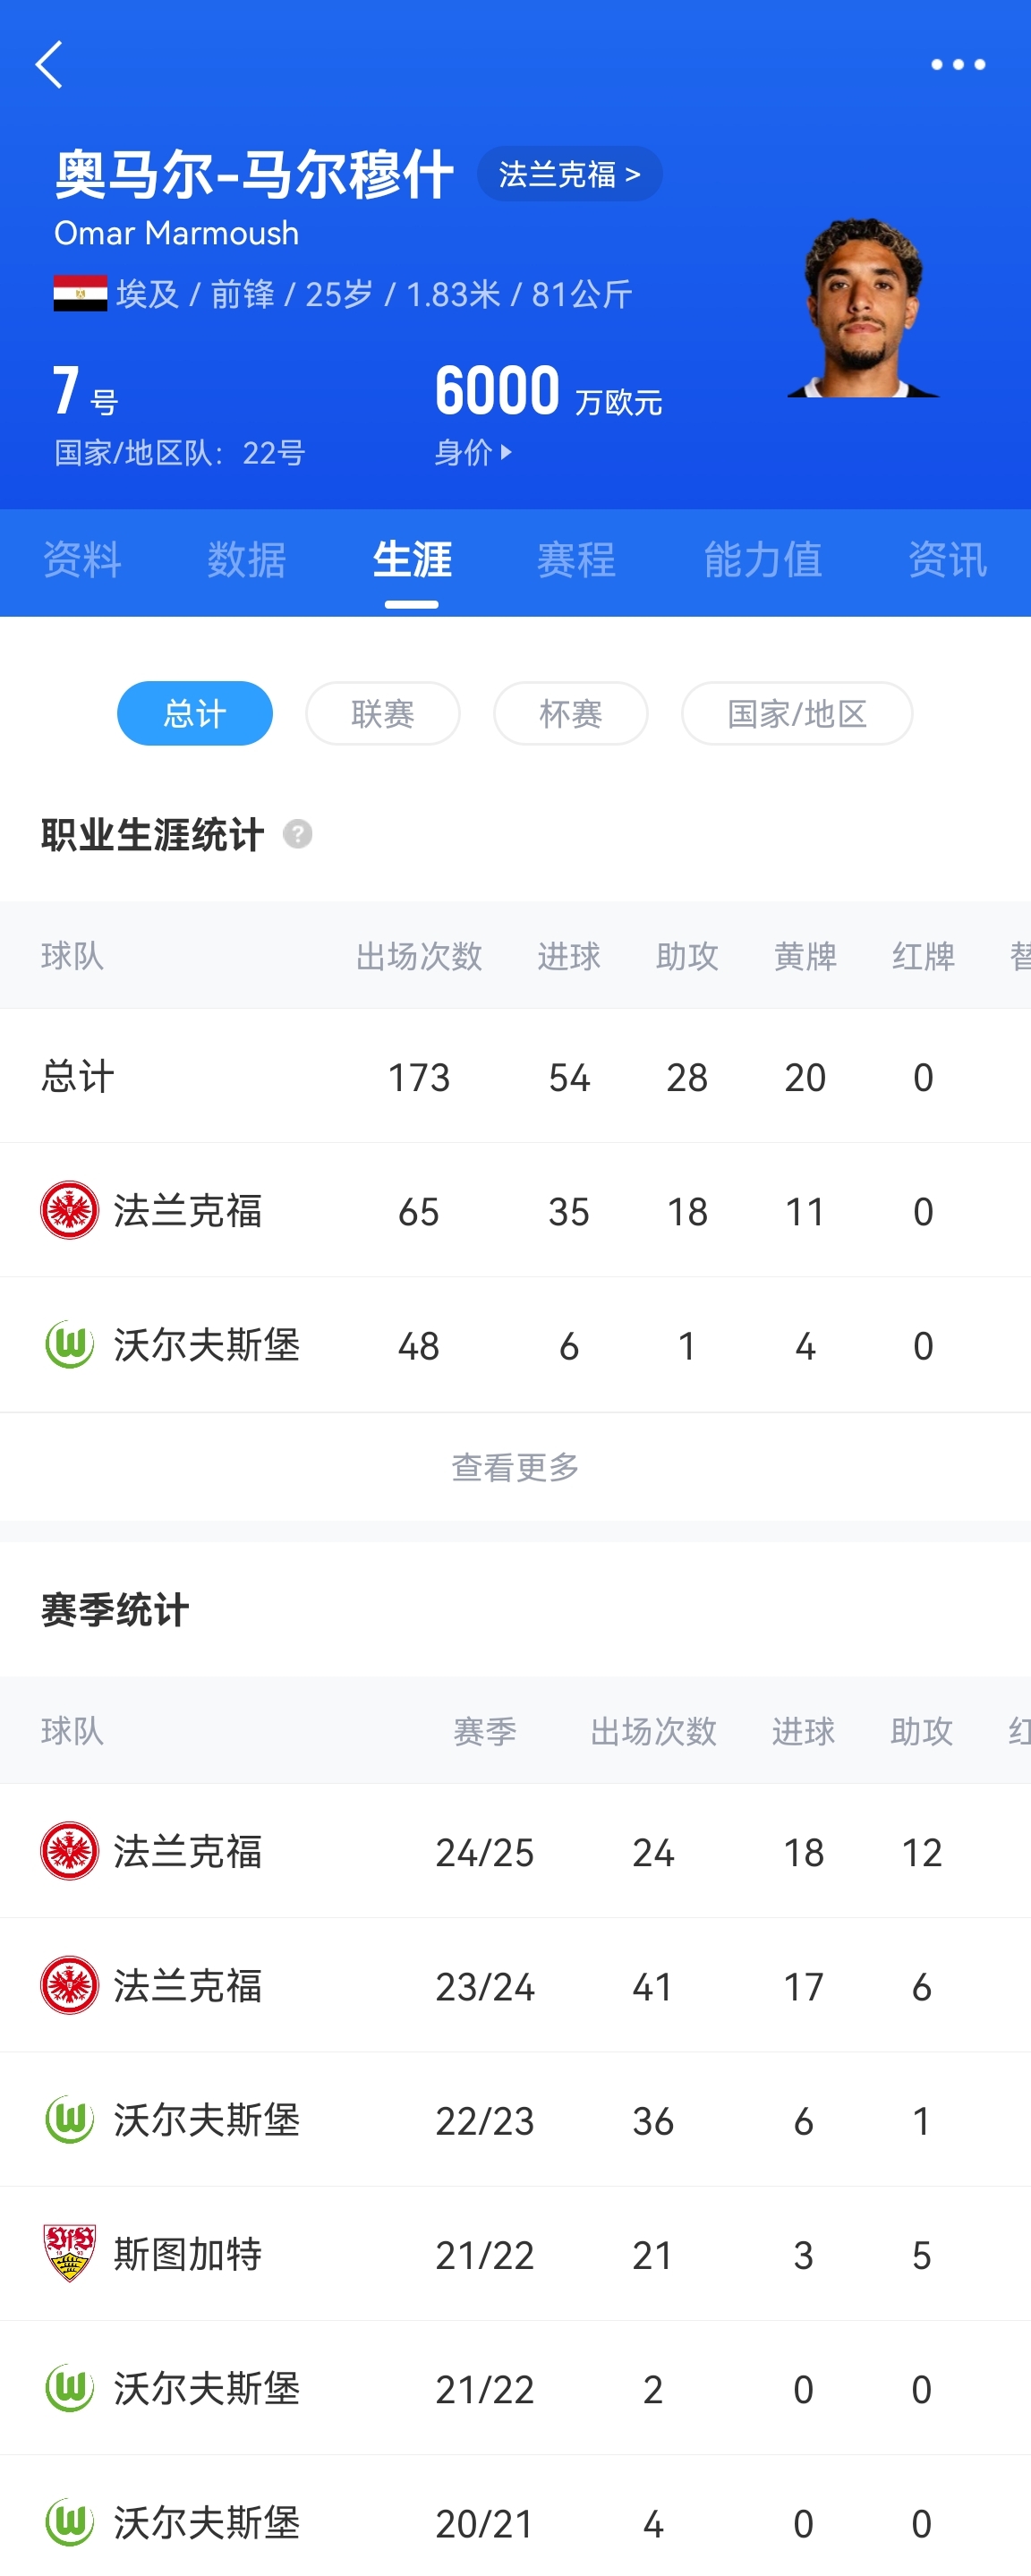
Task: Tap the Egypt flag icon
Action: tap(80, 294)
